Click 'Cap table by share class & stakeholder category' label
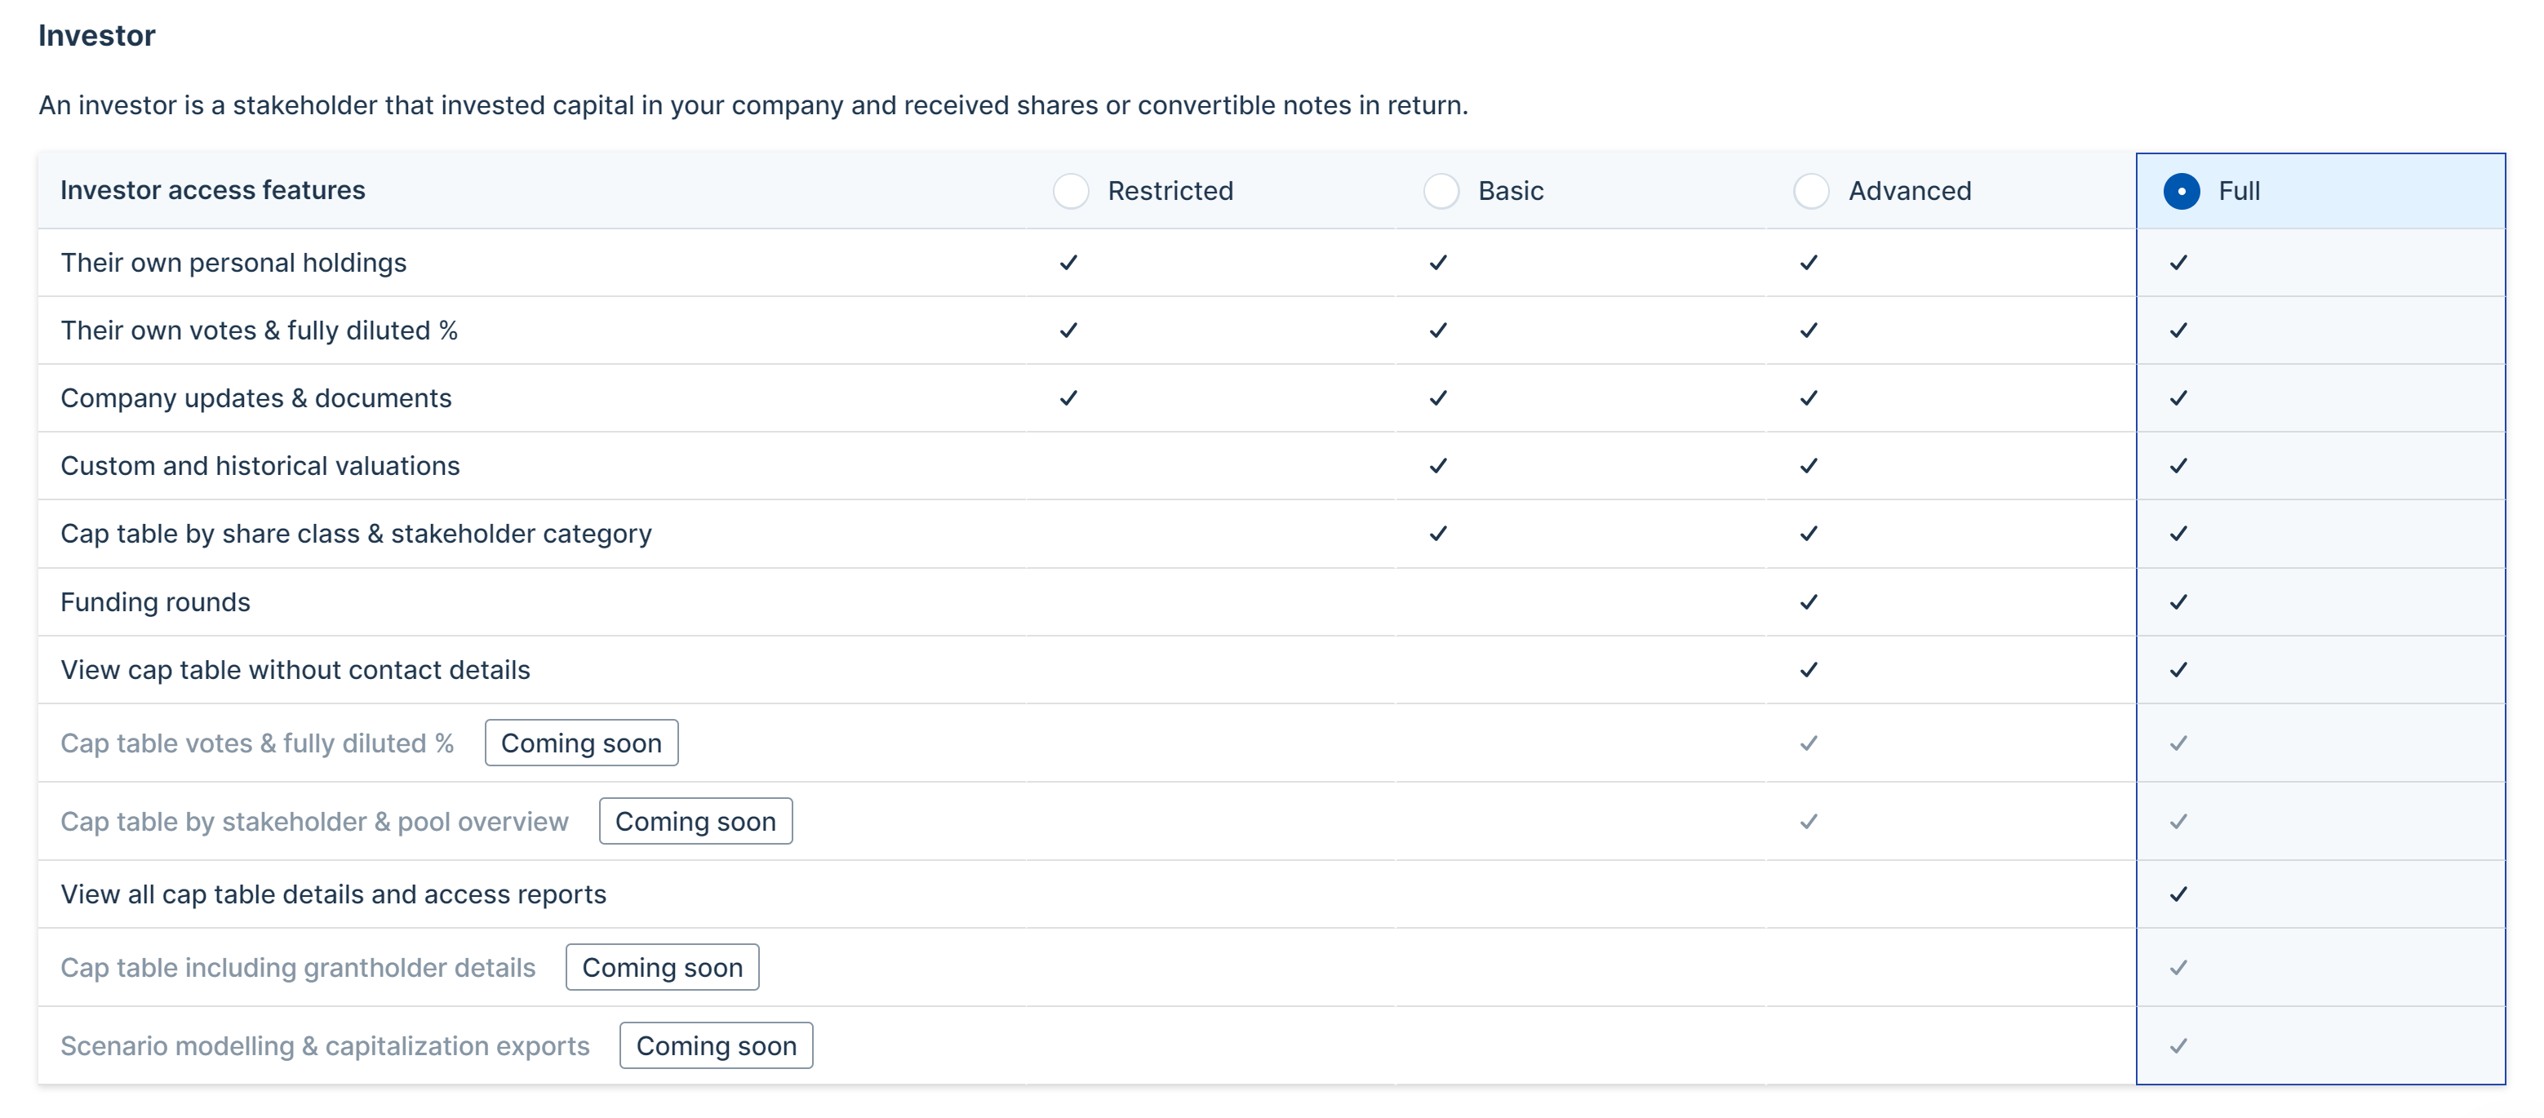This screenshot has width=2544, height=1118. [x=356, y=534]
